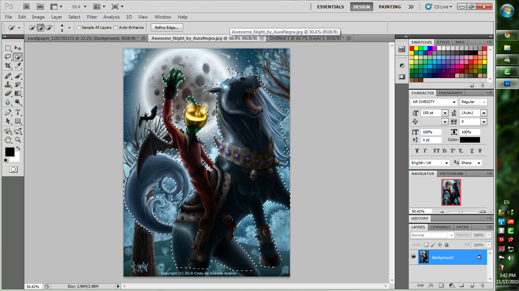Select the Eraser tool
The width and height of the screenshot is (519, 291).
click(8, 93)
